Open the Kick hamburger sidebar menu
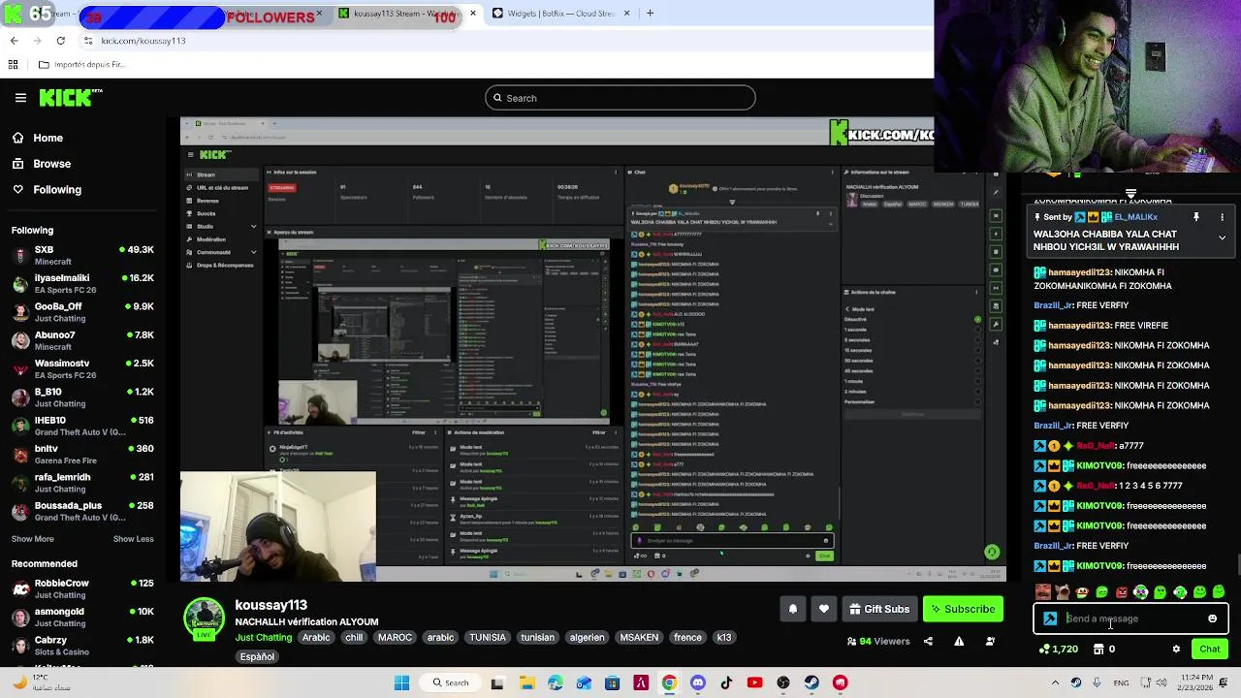Image resolution: width=1241 pixels, height=698 pixels. click(20, 97)
